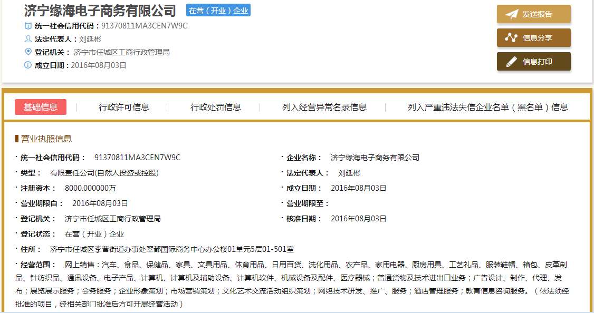Click the location pin icon beside 登记机关
The width and height of the screenshot is (594, 313).
pyautogui.click(x=28, y=52)
